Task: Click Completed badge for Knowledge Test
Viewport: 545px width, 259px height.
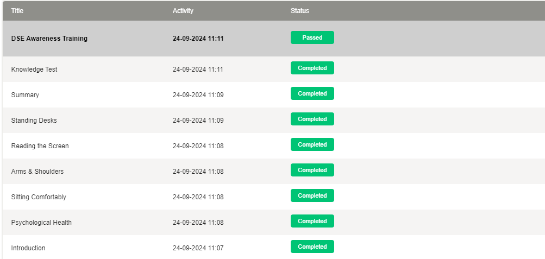Action: click(x=312, y=68)
